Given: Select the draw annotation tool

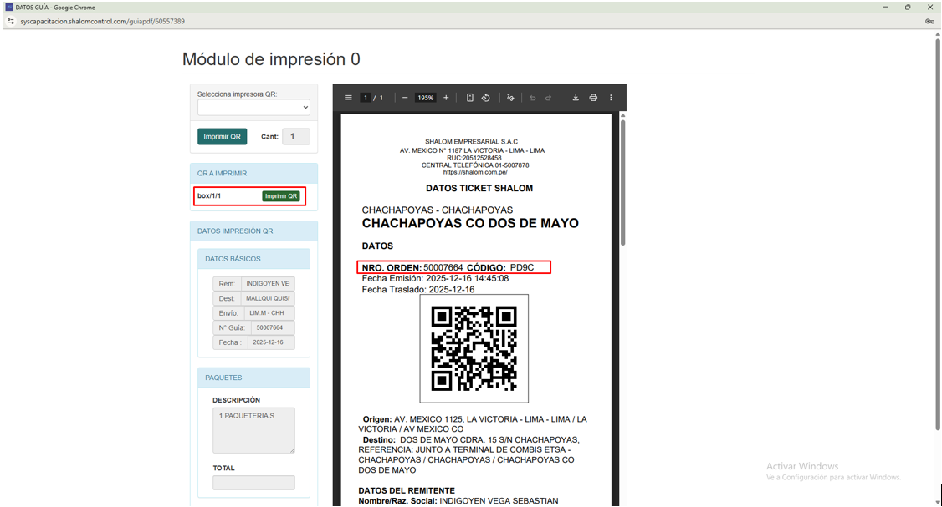Looking at the screenshot, I should pos(510,98).
